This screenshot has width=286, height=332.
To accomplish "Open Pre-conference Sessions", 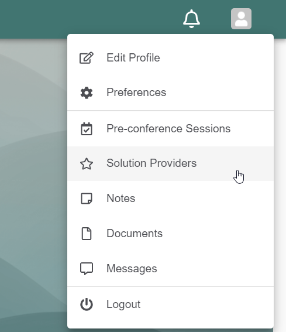I will [171, 129].
